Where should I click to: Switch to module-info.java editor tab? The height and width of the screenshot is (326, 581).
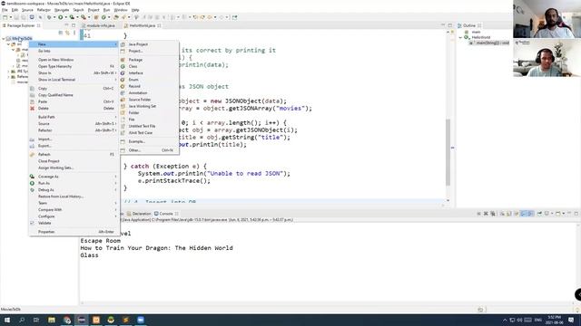tap(99, 26)
